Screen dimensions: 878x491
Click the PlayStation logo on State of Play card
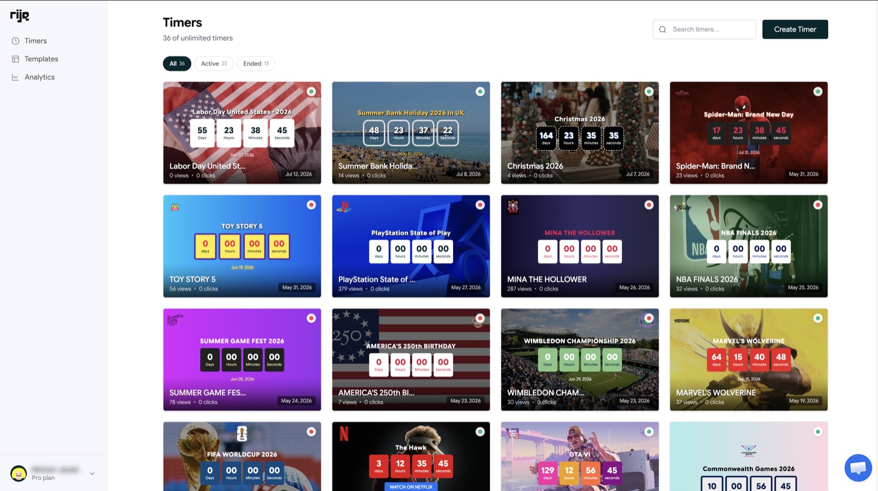(x=344, y=207)
